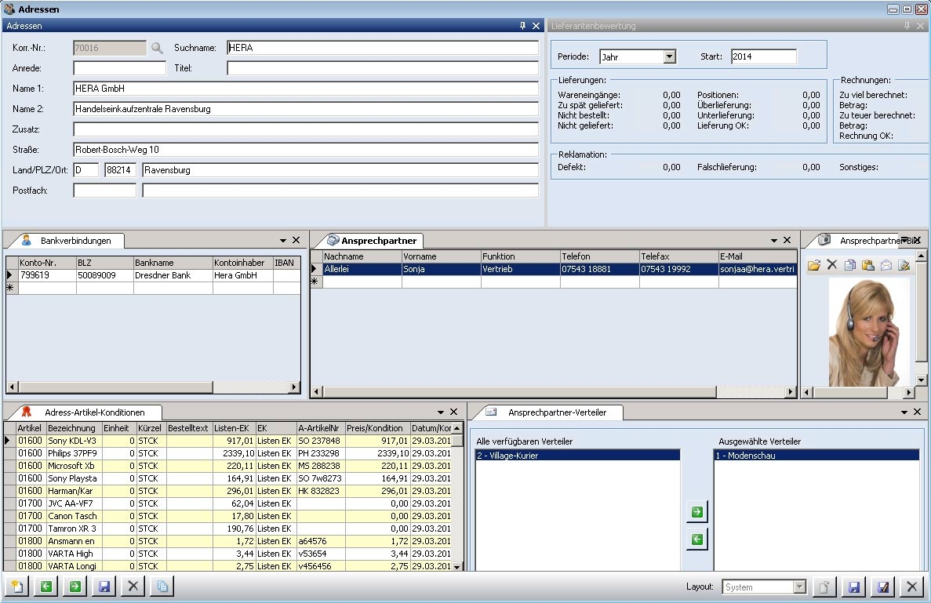The image size is (931, 603).
Task: Go to previous record with left green arrow
Action: tap(46, 587)
